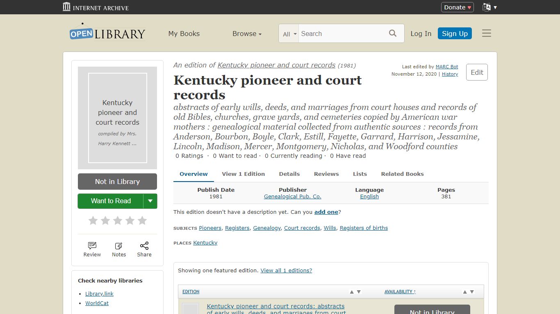The image size is (560, 314).
Task: Open Registers of births subject link
Action: pos(364,228)
